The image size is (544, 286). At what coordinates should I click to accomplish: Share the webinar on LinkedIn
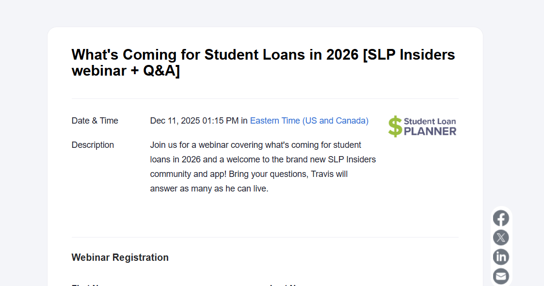pos(501,257)
